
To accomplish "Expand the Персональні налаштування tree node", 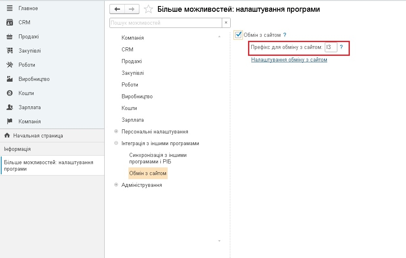I will coord(116,131).
